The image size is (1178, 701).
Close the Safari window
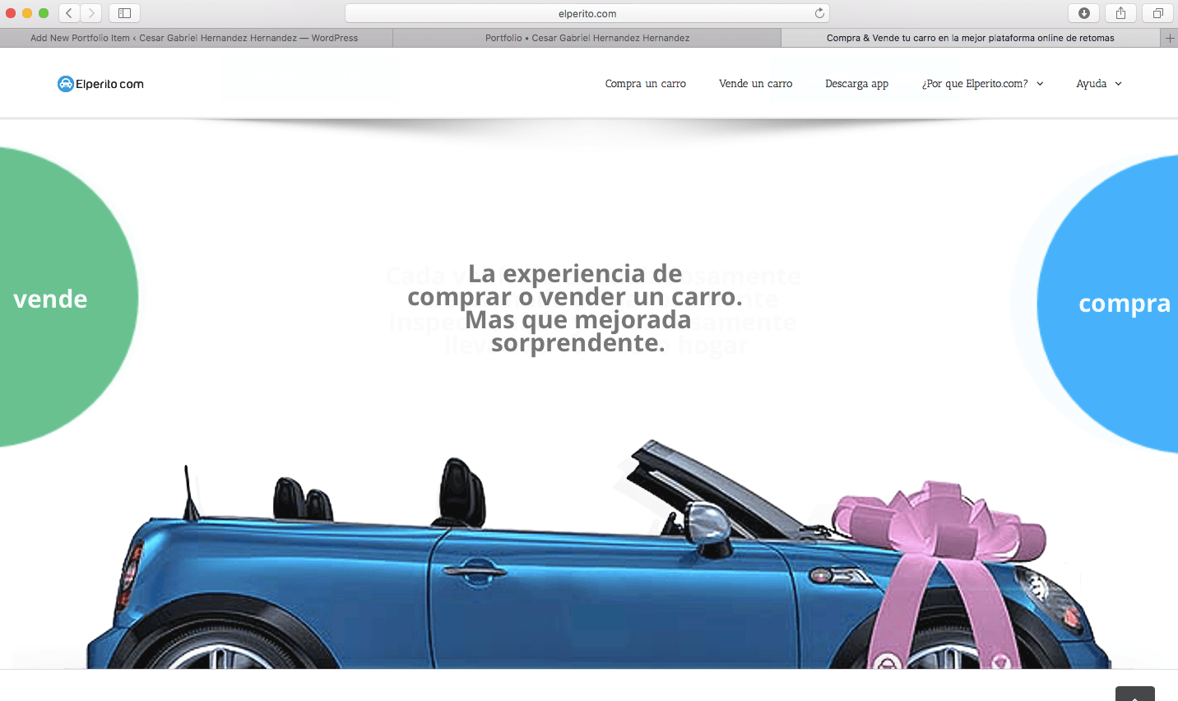tap(11, 13)
